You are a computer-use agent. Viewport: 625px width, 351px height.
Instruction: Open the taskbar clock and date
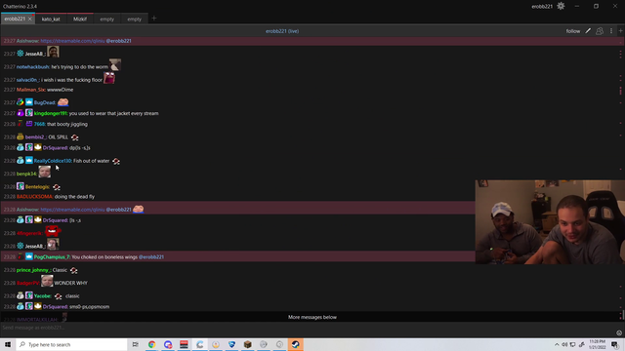coord(597,344)
